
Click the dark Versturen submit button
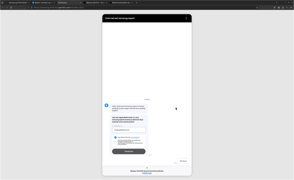coord(129,152)
